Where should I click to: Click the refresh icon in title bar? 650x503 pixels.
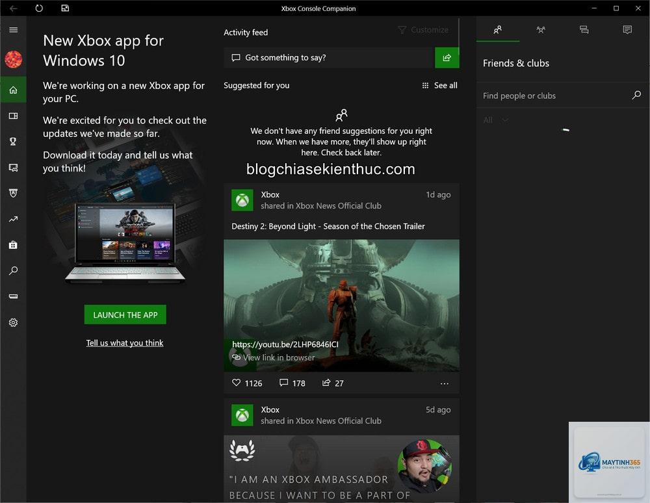39,8
